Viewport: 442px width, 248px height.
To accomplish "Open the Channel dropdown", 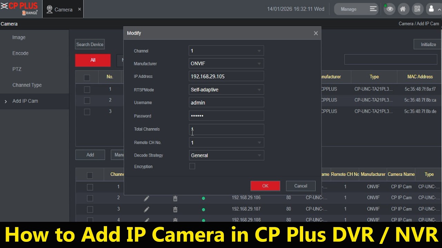I will tap(226, 51).
